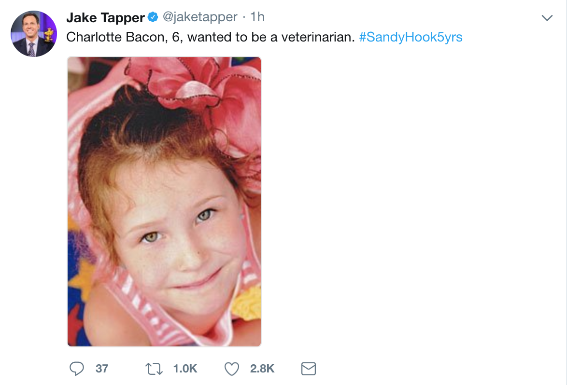567x385 pixels.
Task: Click the 1.0K retweet count
Action: 185,369
